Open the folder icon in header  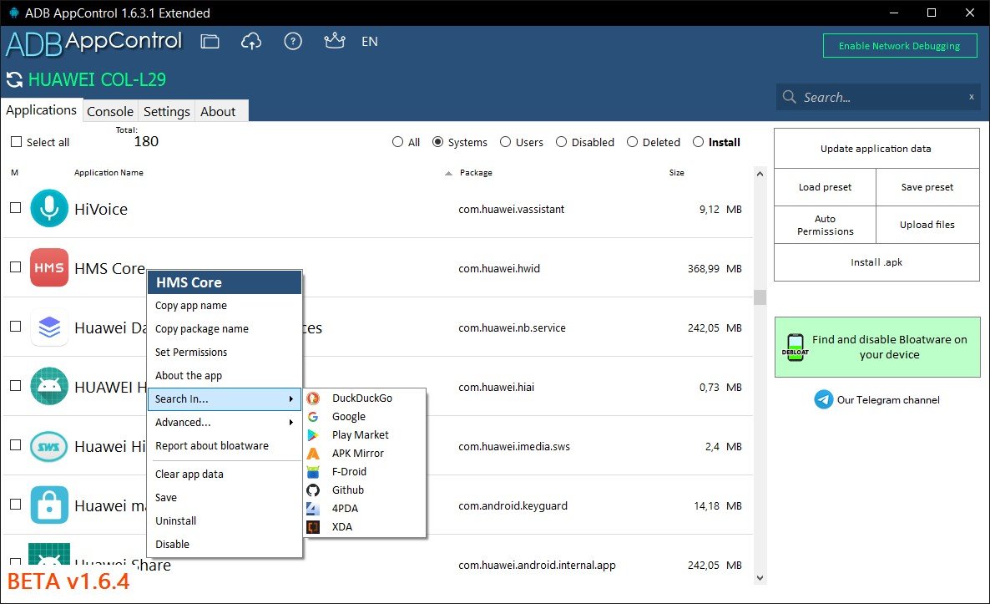pos(210,42)
